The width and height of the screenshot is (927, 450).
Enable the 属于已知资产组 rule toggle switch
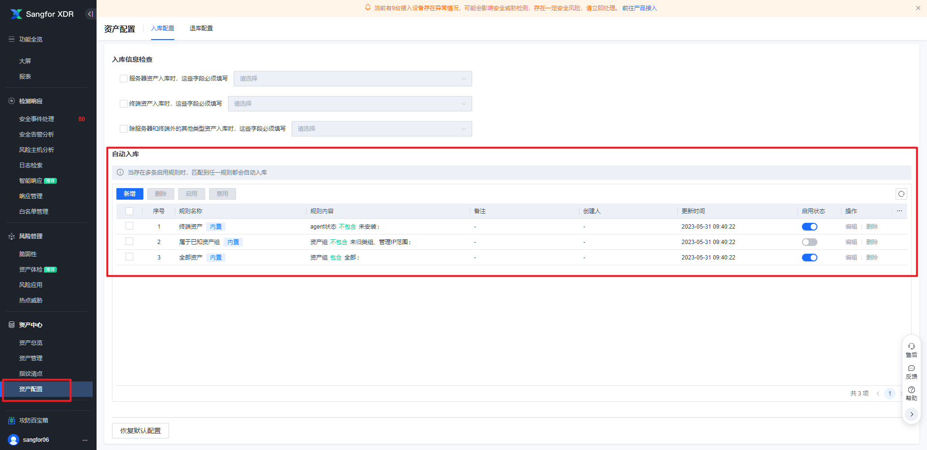coord(809,242)
